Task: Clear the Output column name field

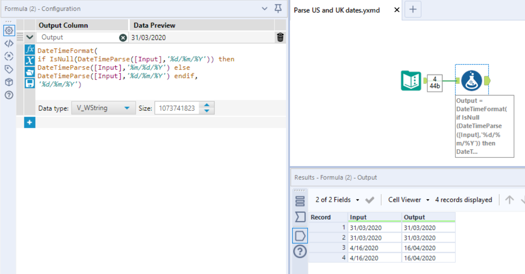Action: tap(122, 38)
